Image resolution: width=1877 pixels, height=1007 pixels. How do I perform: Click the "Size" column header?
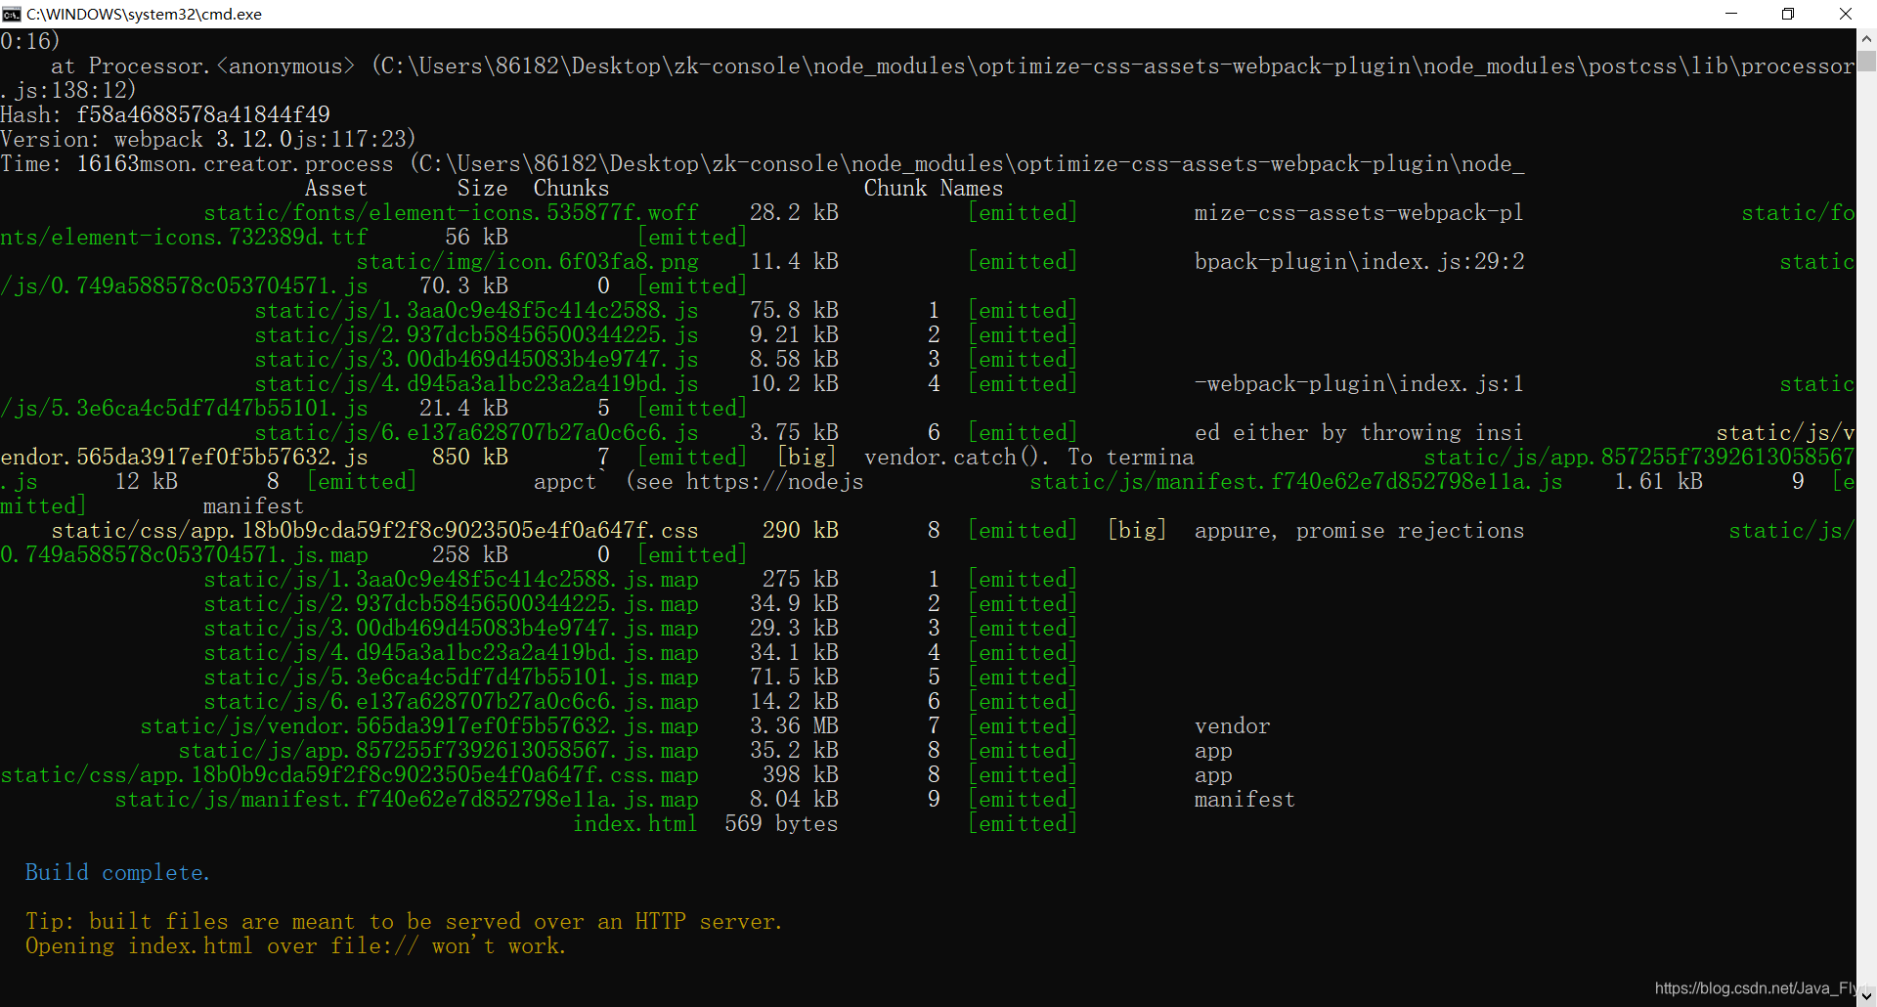point(483,188)
